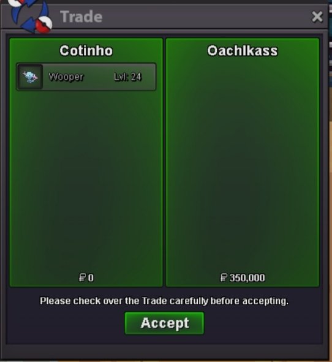Click the Wooper row between its name and level
This screenshot has width=332, height=362.
[x=99, y=77]
